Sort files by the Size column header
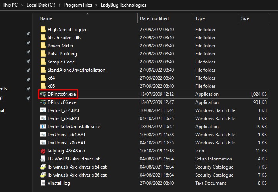Viewport: 278px width, 192px height. coord(245,18)
